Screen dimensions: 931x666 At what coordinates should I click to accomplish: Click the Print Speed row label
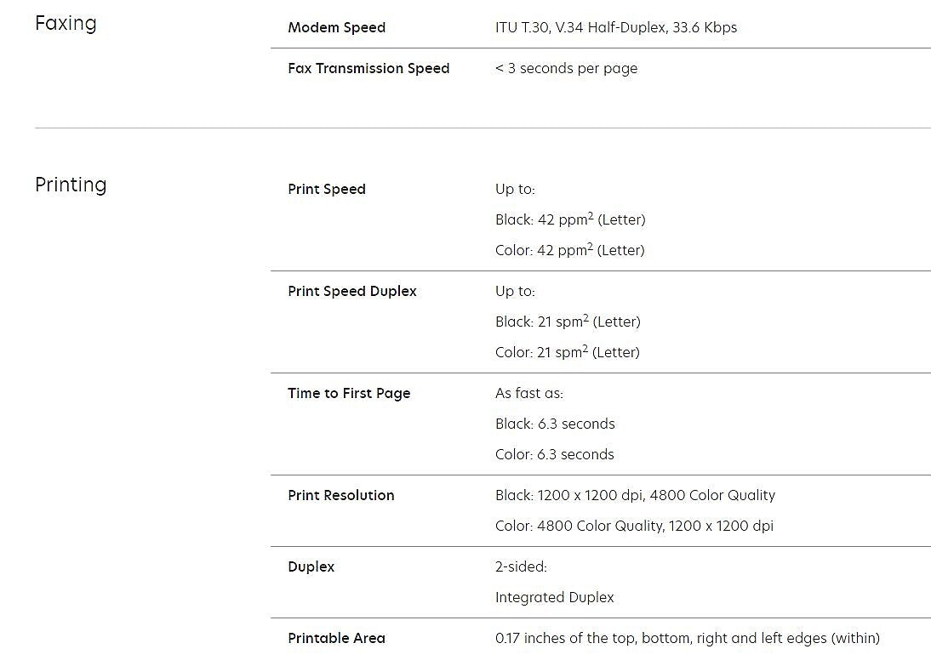click(x=327, y=189)
